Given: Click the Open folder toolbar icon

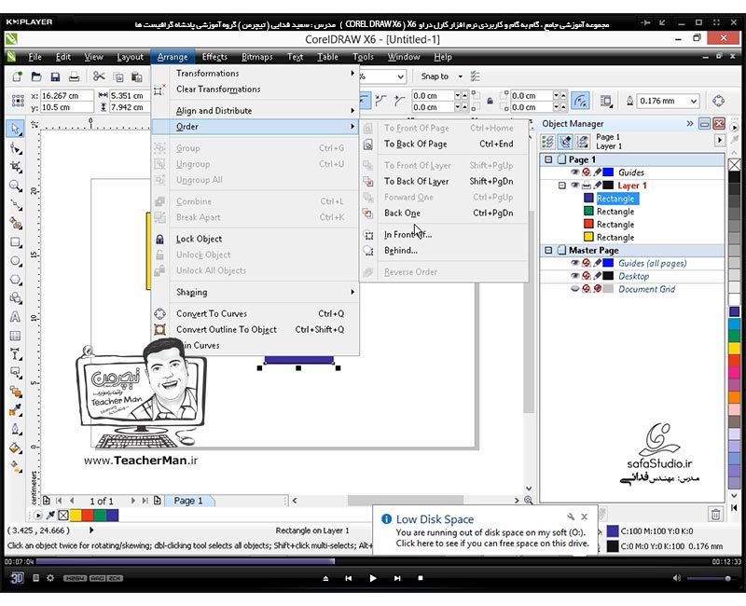Looking at the screenshot, I should (36, 76).
